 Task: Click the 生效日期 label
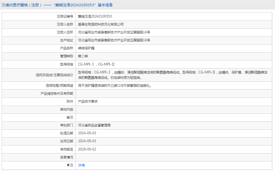(x=67, y=141)
